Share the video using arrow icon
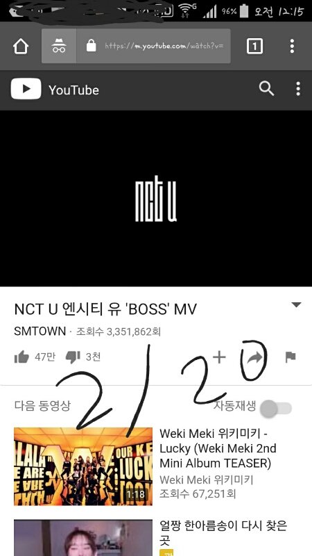Image resolution: width=312 pixels, height=556 pixels. coord(254,358)
